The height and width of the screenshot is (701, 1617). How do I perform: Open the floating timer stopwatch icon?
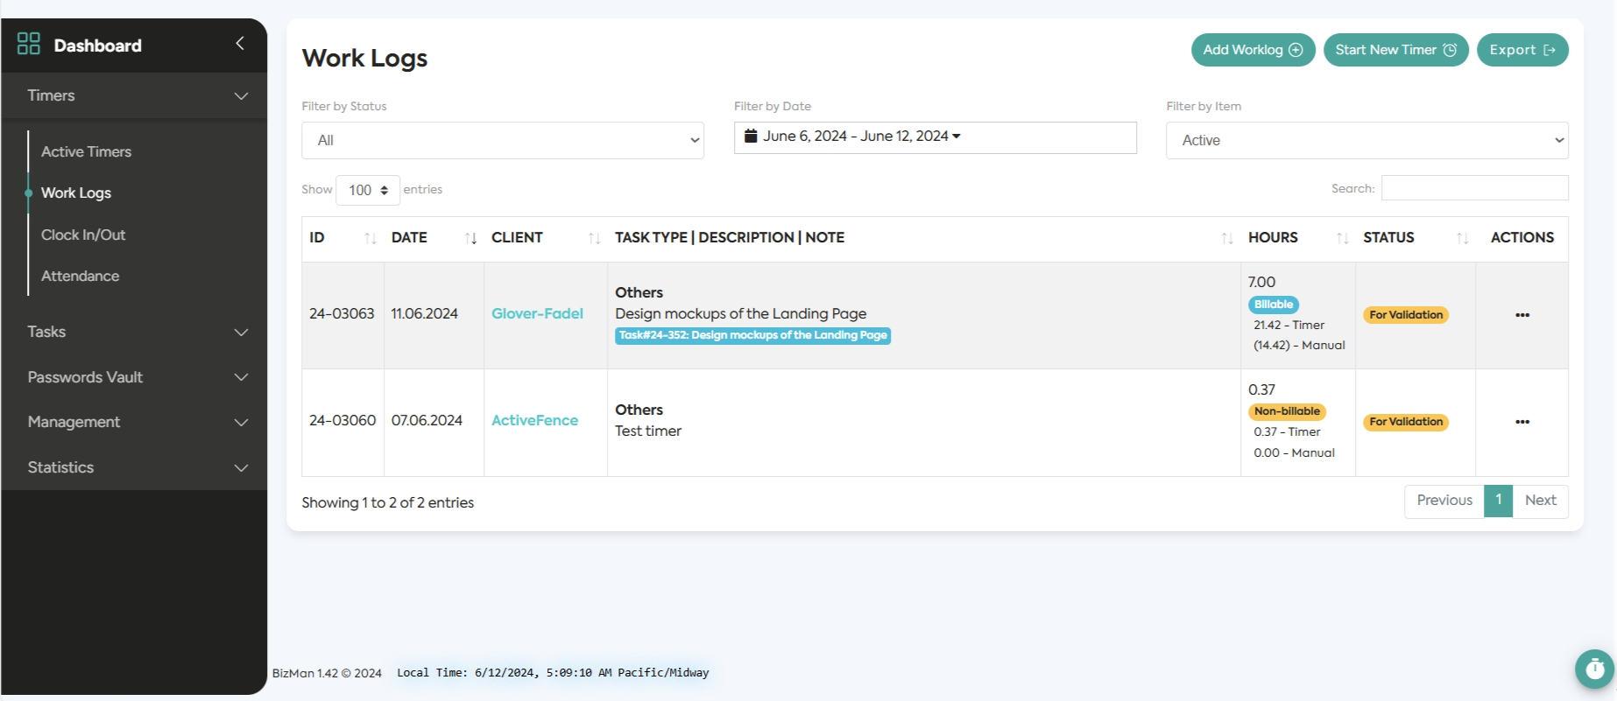click(1595, 669)
